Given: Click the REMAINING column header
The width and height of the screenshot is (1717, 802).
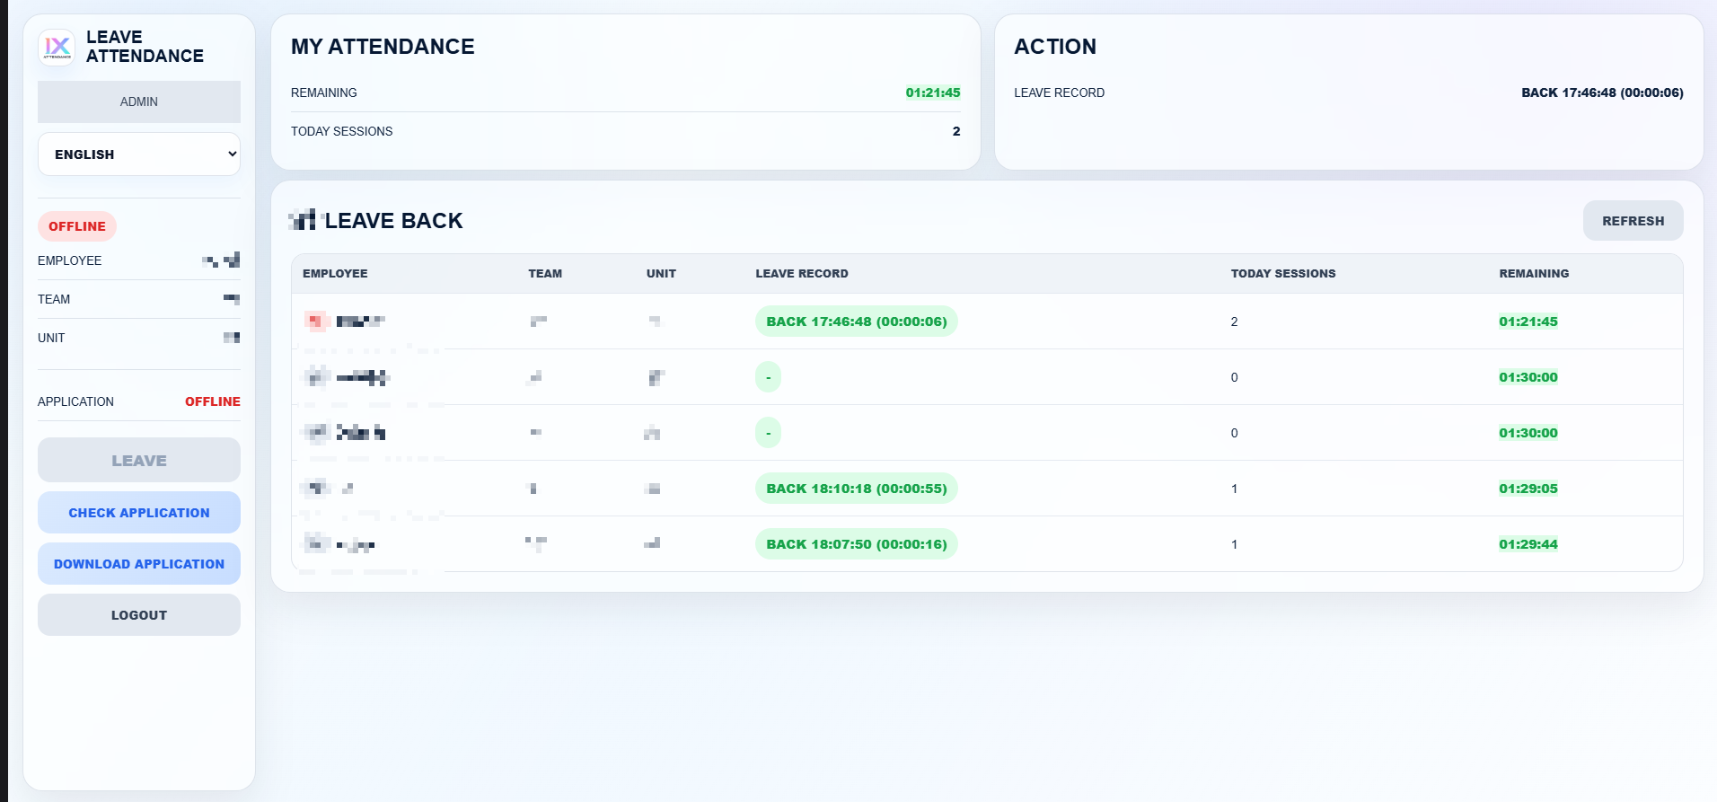Looking at the screenshot, I should tap(1534, 274).
